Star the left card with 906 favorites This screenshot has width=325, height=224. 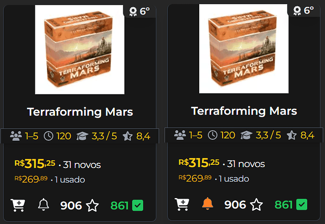[92, 205]
